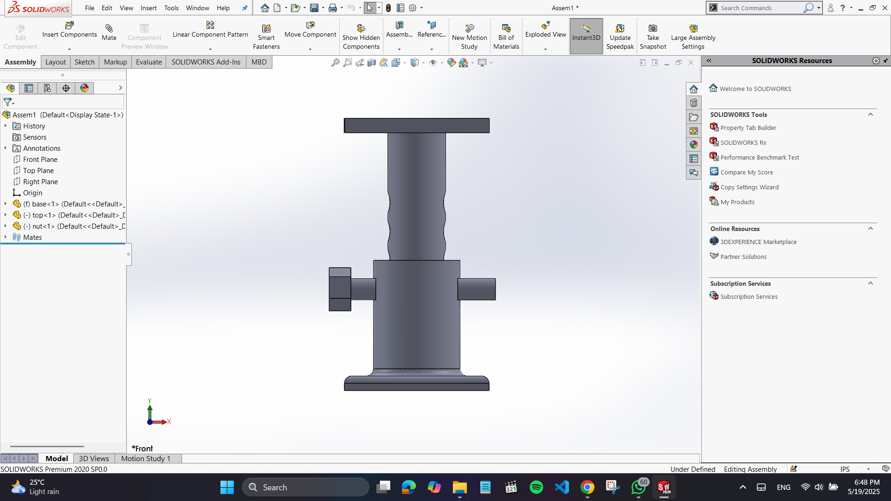This screenshot has height=501, width=891.
Task: Pin the SOLIDWORKS Resources task pane
Action: pyautogui.click(x=885, y=61)
